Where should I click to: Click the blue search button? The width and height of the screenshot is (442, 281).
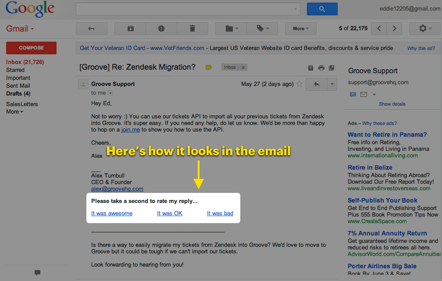(322, 9)
